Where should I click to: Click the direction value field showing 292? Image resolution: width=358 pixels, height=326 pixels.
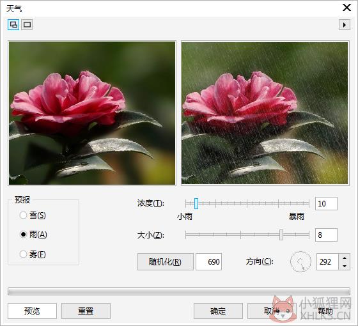pyautogui.click(x=327, y=261)
